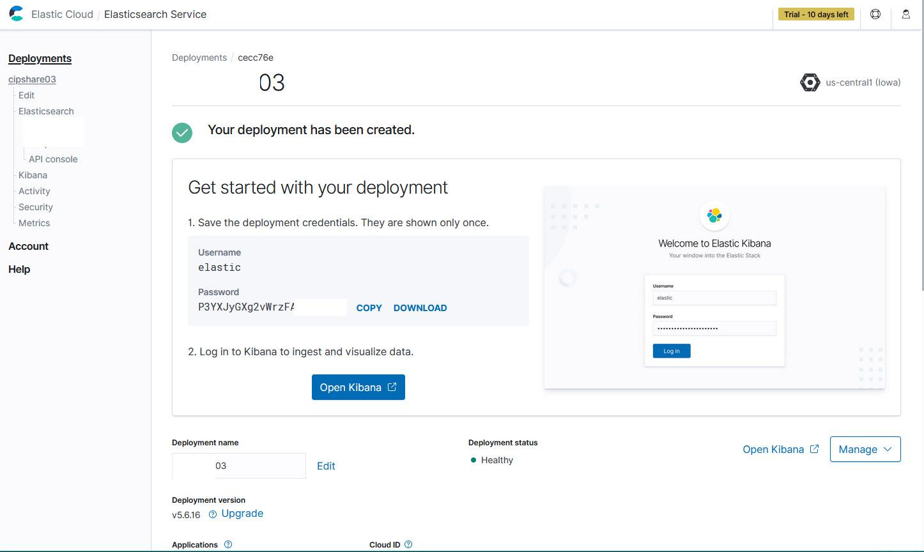924x552 pixels.
Task: Click the Google Cloud region hexagon icon
Action: (810, 82)
